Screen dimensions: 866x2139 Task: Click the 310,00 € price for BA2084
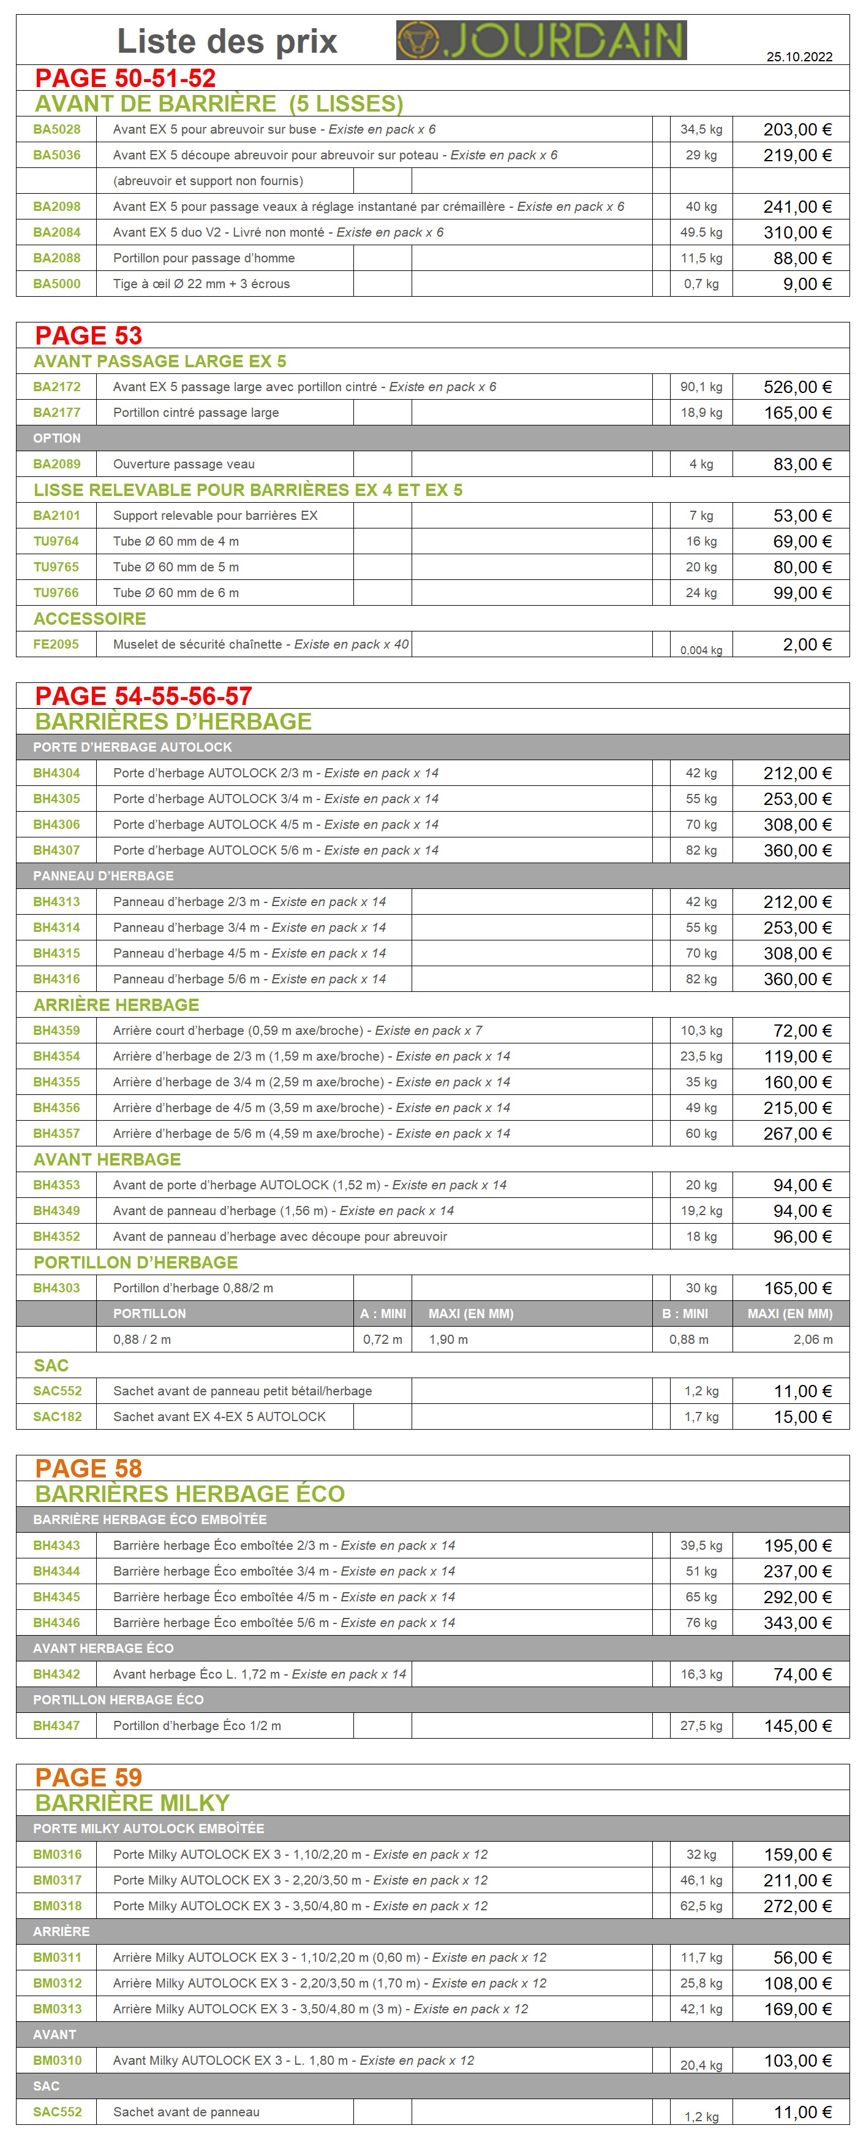pos(796,232)
